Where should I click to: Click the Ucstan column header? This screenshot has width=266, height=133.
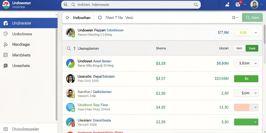click(224, 48)
